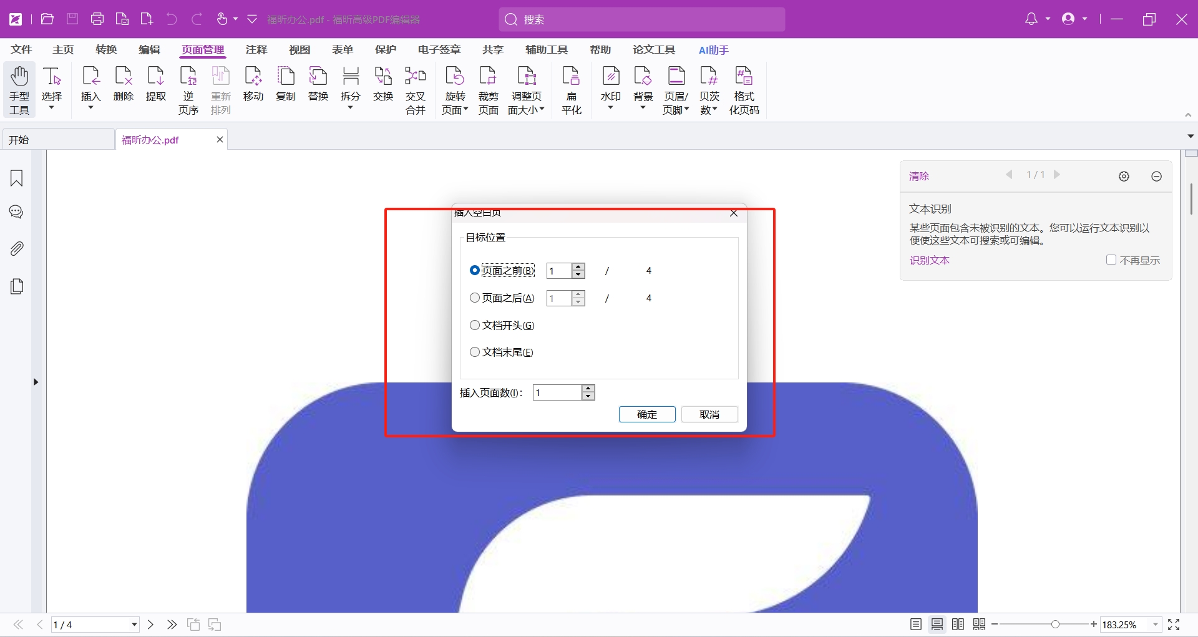Select continuous page view mode icon

click(x=937, y=625)
